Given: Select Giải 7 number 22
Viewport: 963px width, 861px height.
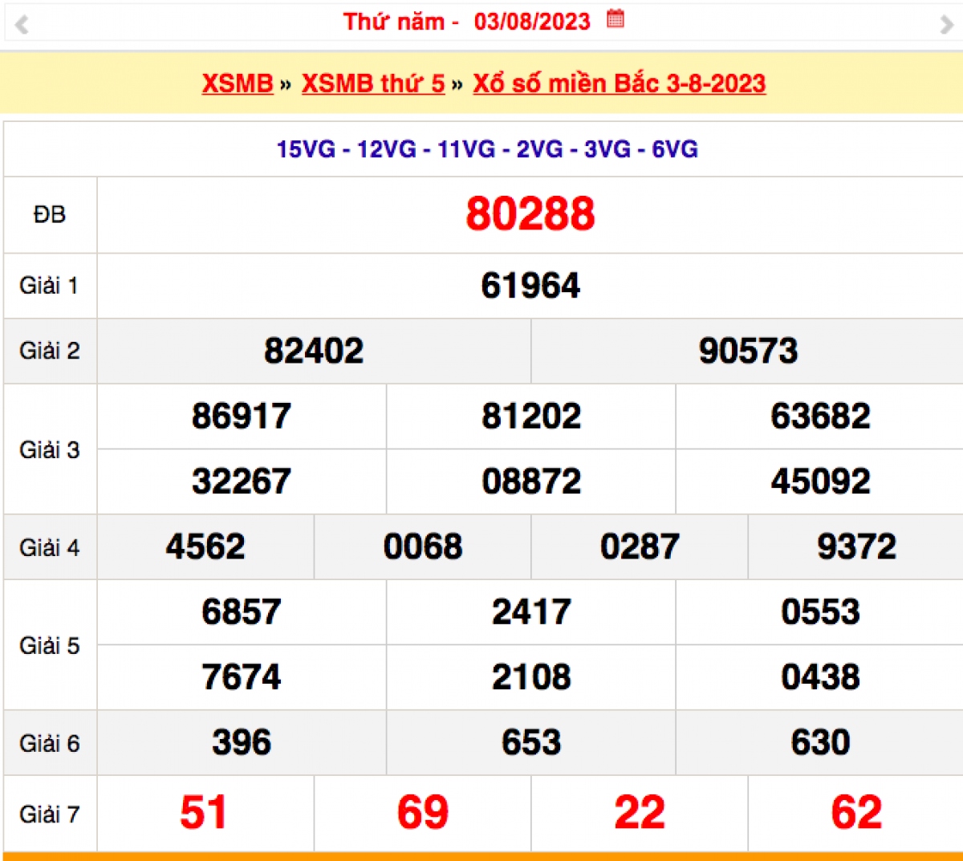Looking at the screenshot, I should click(x=640, y=812).
